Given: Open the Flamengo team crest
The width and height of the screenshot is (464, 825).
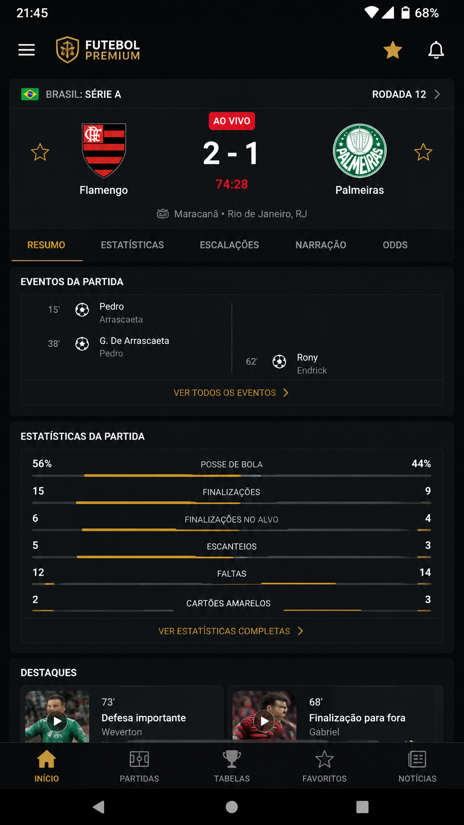Looking at the screenshot, I should (104, 150).
